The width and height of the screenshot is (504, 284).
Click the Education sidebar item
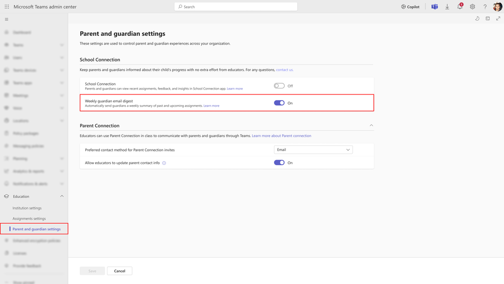(x=34, y=196)
